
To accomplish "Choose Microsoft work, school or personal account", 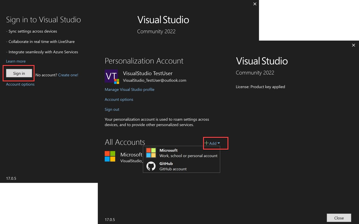I will tap(182, 153).
